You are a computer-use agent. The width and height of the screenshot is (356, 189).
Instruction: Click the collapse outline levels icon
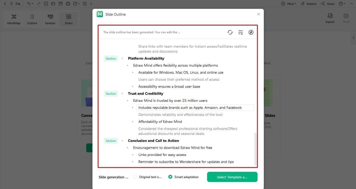tap(241, 32)
